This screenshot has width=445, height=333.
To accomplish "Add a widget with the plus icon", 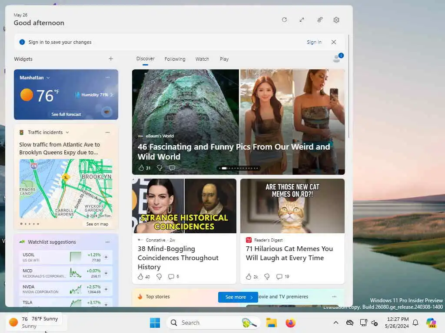I will click(111, 59).
